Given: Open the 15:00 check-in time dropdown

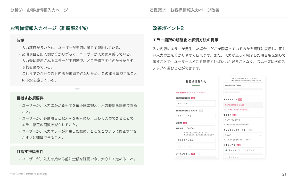Looking at the screenshot, I should tap(243, 135).
